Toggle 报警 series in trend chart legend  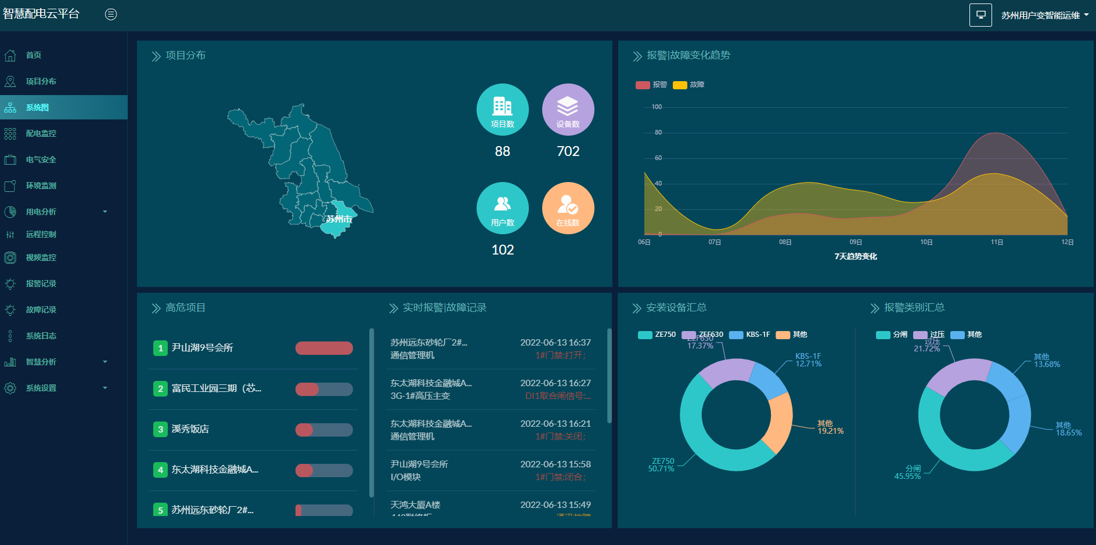click(x=651, y=85)
